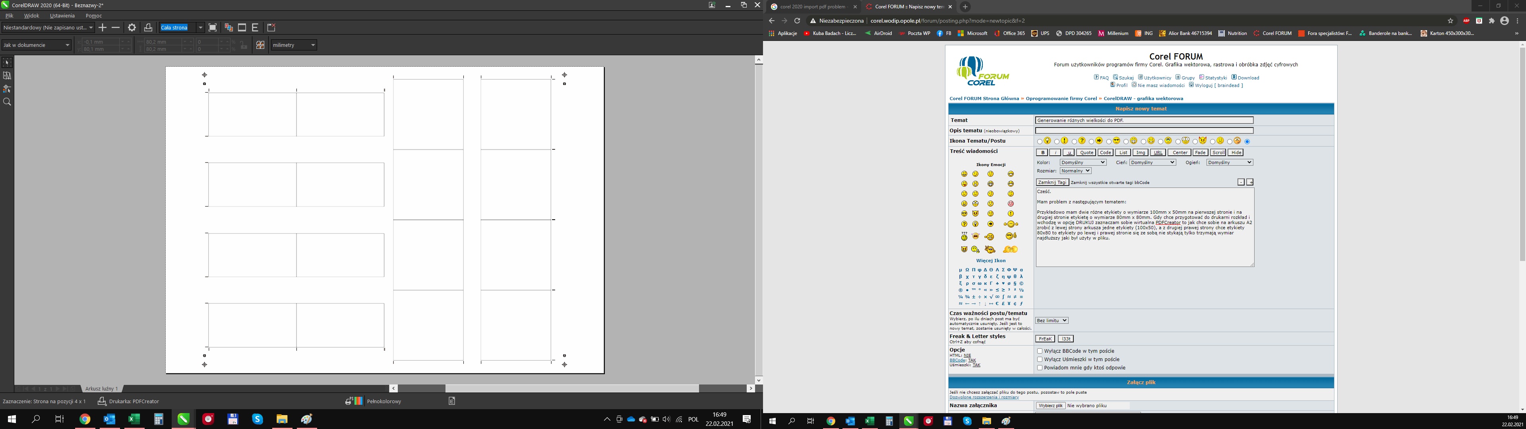The image size is (1526, 429).
Task: Select the Zoom magnifier tool
Action: click(x=7, y=102)
